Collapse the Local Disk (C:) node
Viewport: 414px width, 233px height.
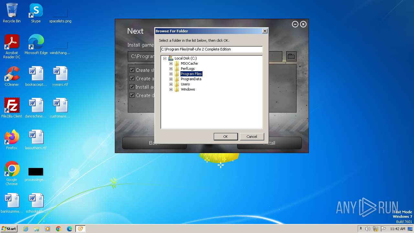[165, 59]
